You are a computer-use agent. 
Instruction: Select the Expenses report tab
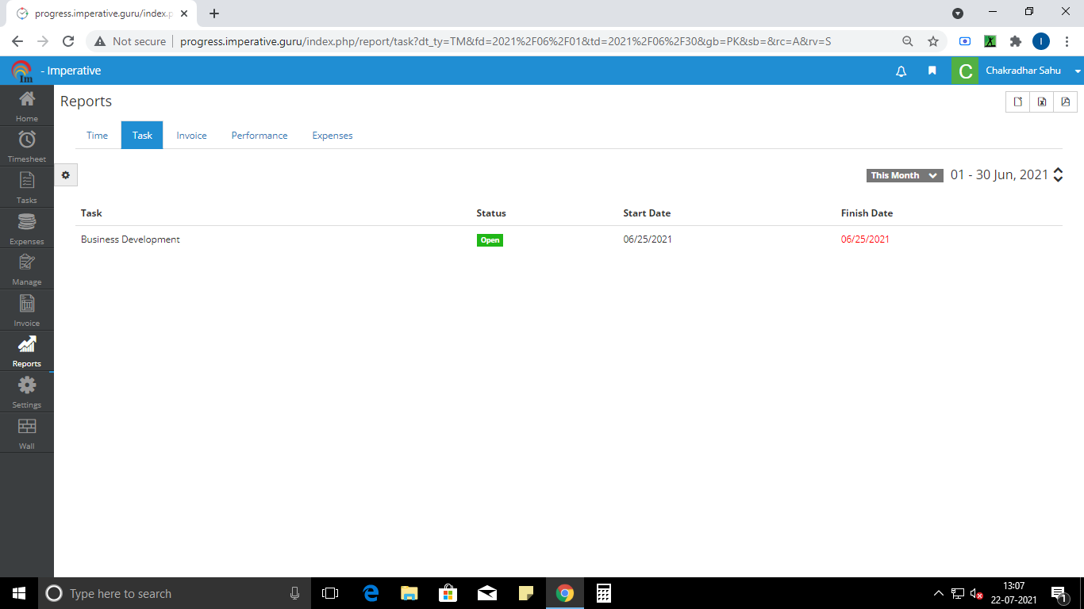point(333,136)
